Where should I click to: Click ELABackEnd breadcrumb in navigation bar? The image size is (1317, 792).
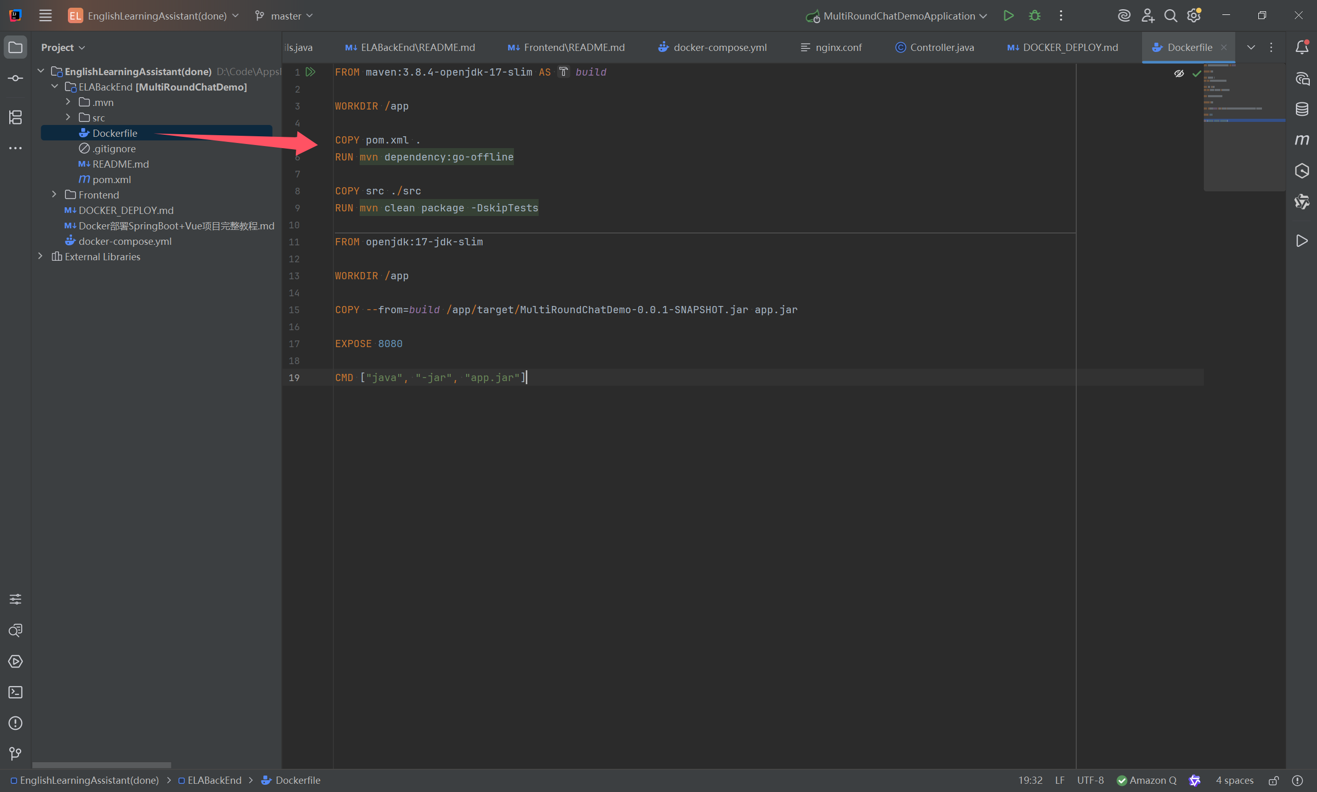pyautogui.click(x=209, y=780)
